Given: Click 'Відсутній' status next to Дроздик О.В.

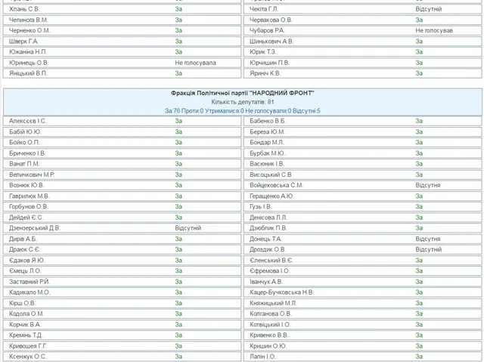Looking at the screenshot, I should (x=428, y=249).
